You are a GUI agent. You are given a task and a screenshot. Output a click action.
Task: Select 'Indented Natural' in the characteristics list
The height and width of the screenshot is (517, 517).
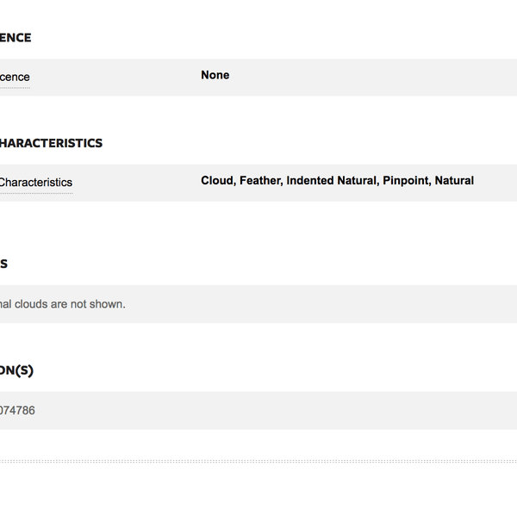(333, 181)
